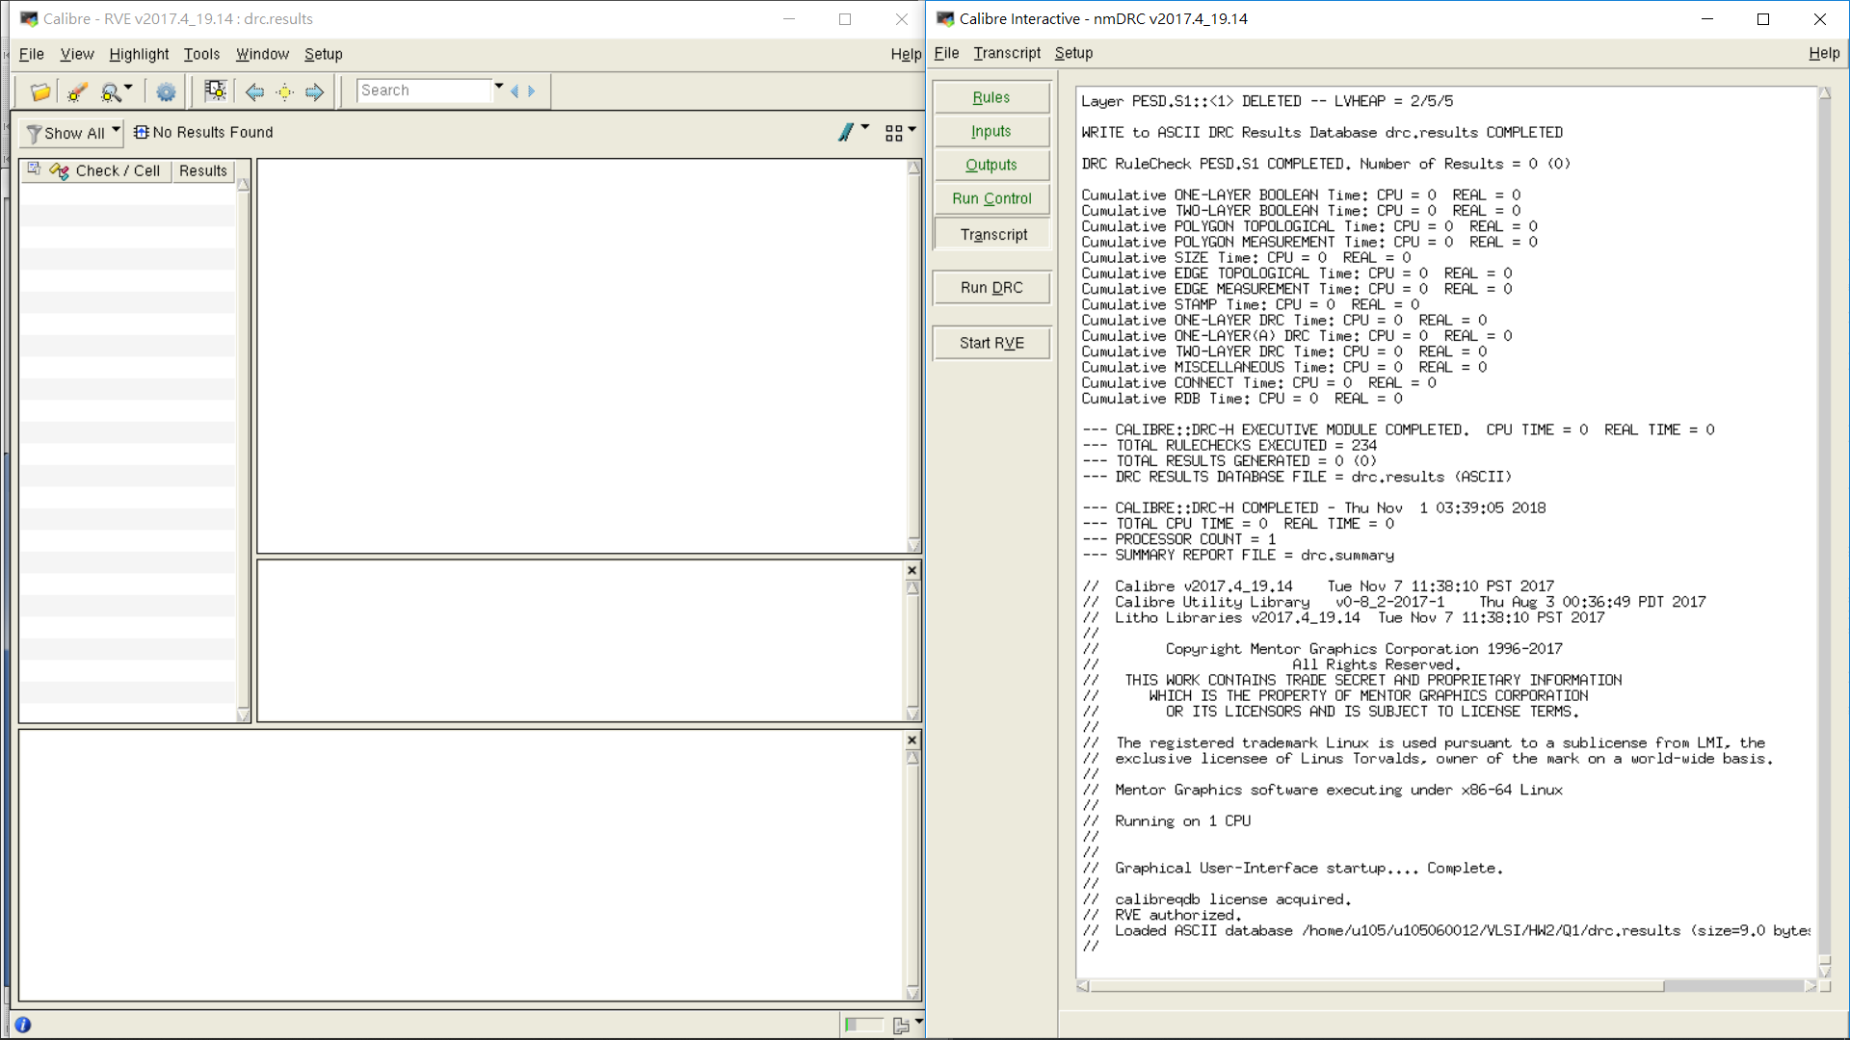The width and height of the screenshot is (1850, 1040).
Task: Expand the Search field dropdown arrow
Action: click(x=499, y=87)
